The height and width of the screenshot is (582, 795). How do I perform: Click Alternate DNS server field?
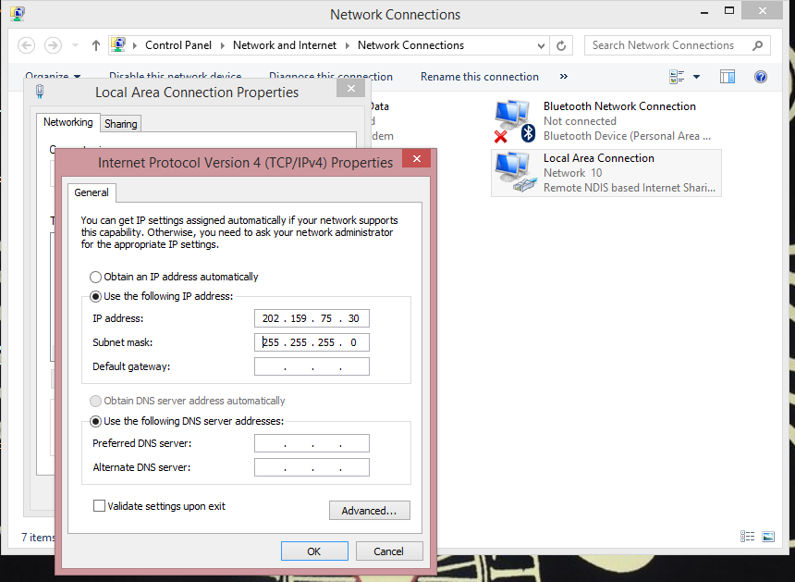point(312,467)
